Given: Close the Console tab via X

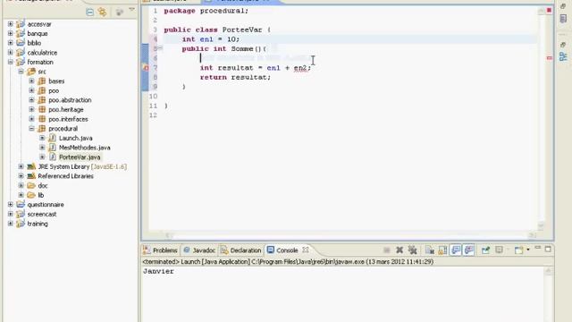Looking at the screenshot, I should 306,250.
